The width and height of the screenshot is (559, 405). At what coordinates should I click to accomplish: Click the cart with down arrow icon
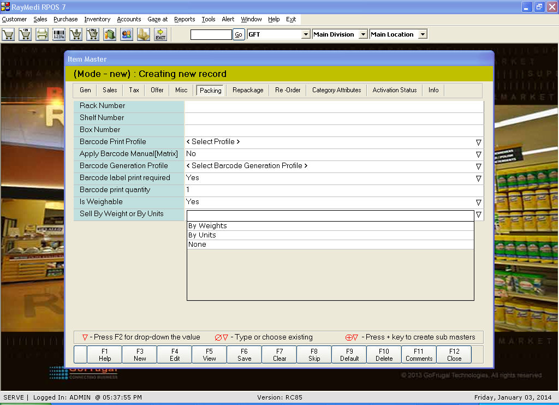coord(76,34)
